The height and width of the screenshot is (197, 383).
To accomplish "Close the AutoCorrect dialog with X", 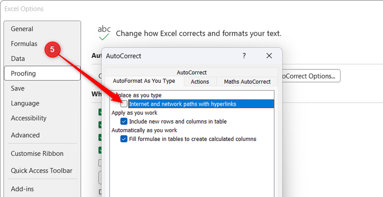I will (269, 56).
